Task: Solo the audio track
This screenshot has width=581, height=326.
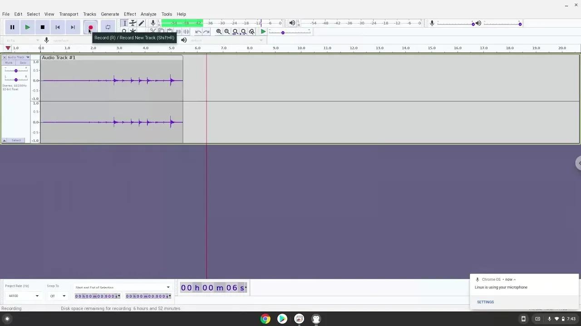Action: tap(23, 62)
